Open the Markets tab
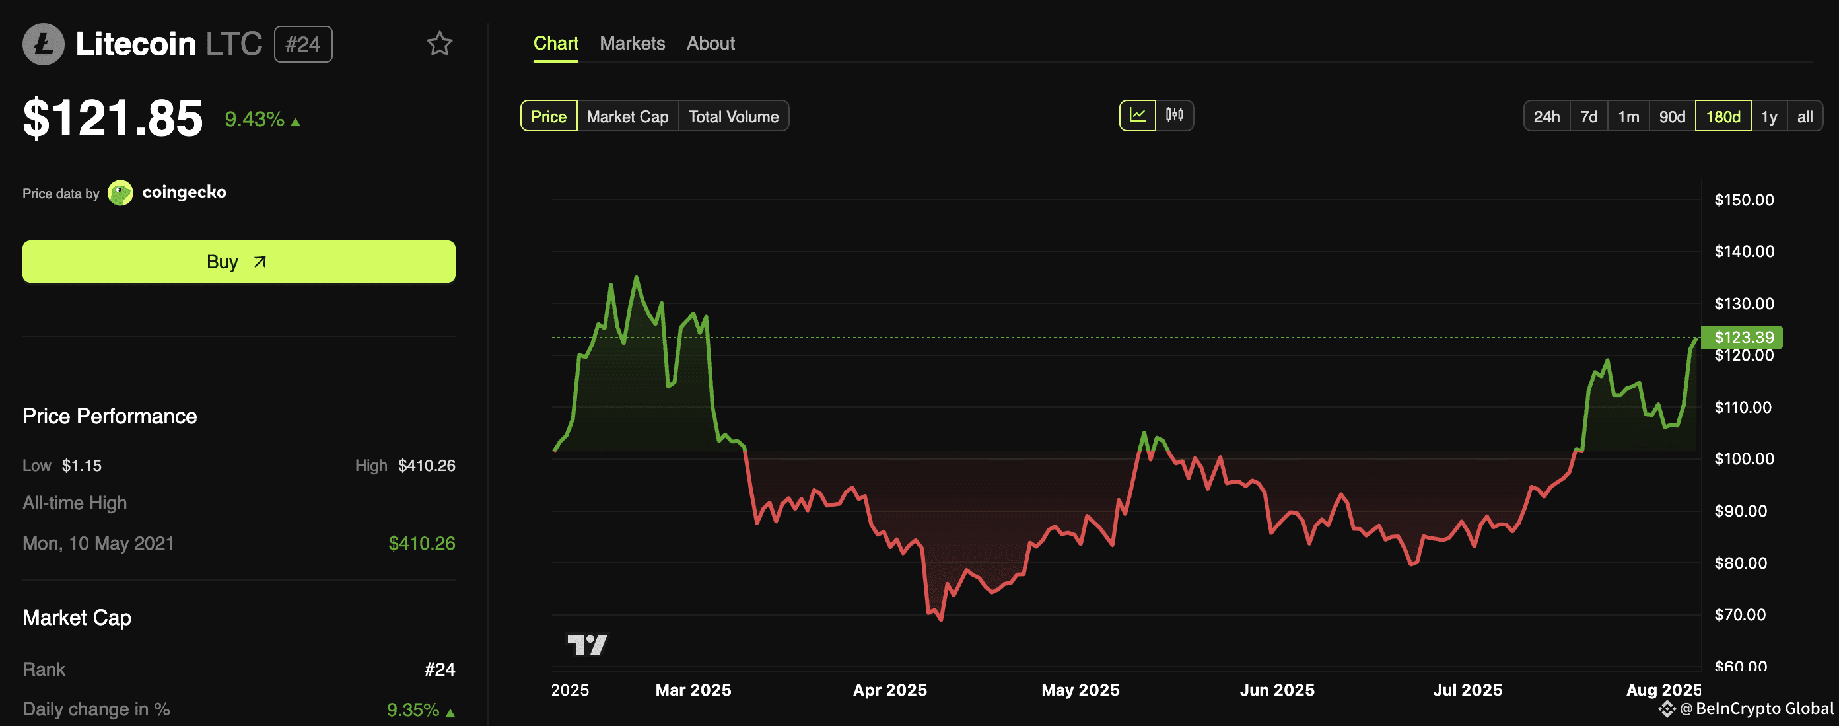The height and width of the screenshot is (726, 1839). point(633,44)
